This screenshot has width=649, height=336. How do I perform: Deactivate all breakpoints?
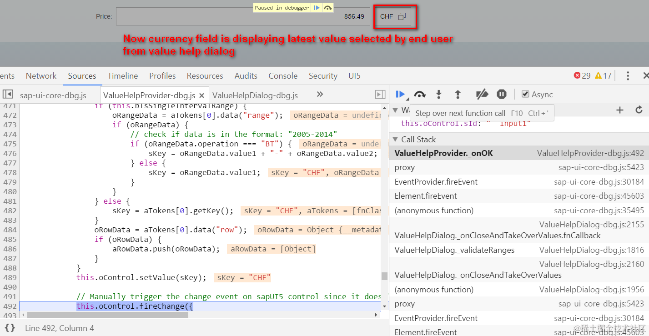(x=482, y=94)
